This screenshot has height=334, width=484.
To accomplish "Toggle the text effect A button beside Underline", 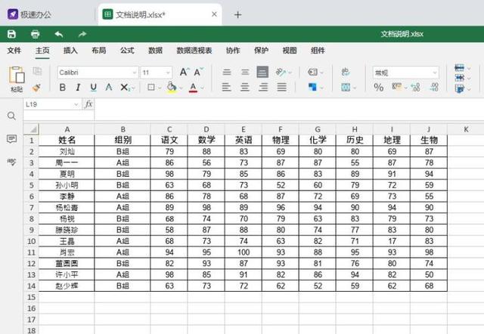I will (x=109, y=88).
